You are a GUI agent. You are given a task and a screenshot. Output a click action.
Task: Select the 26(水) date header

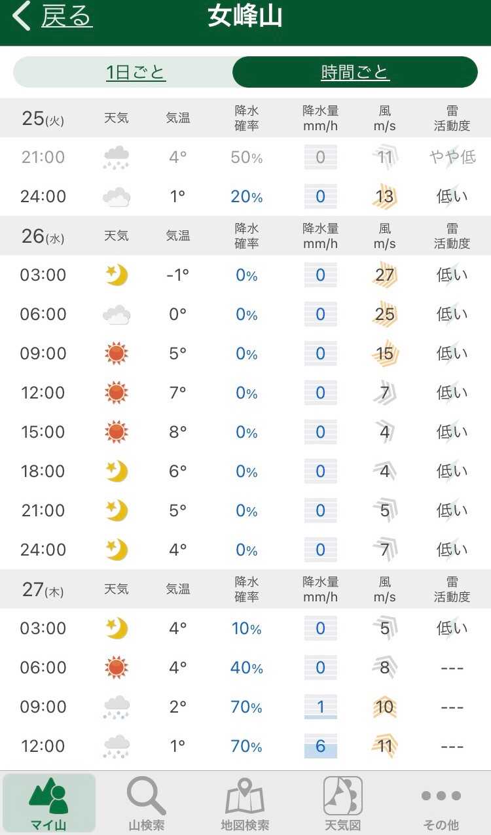click(x=43, y=236)
